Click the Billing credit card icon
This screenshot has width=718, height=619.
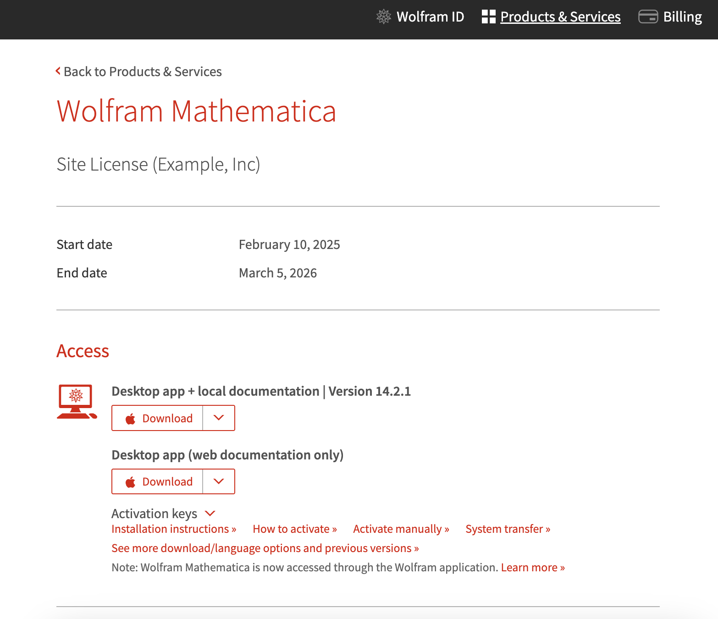(x=648, y=17)
